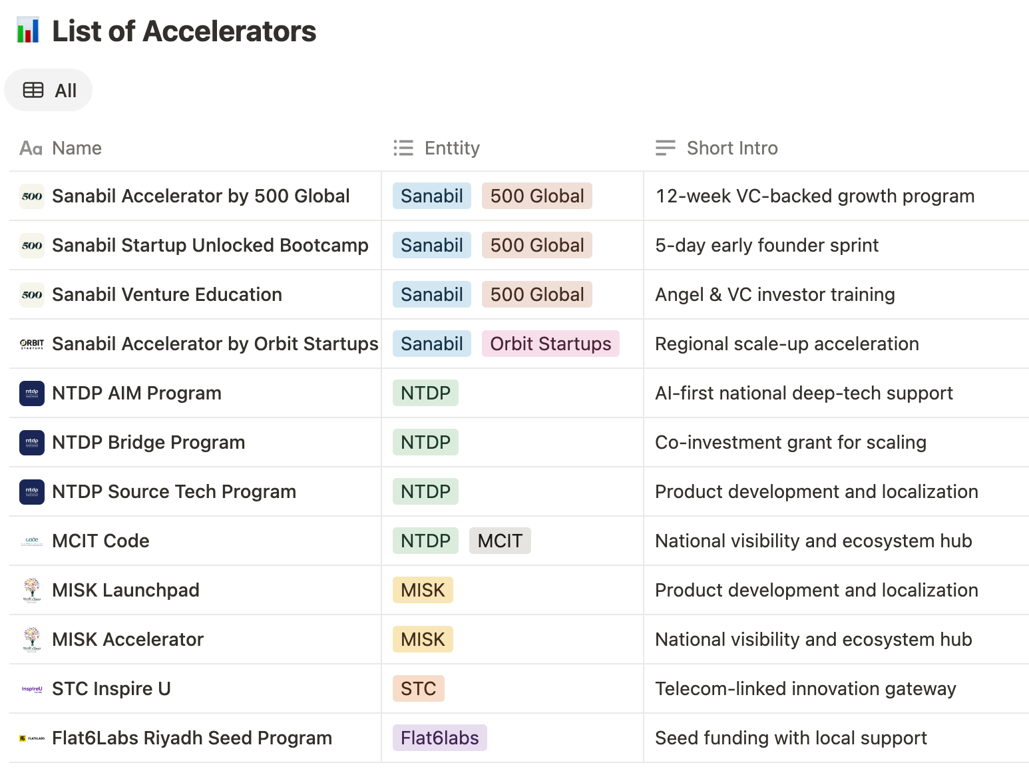The image size is (1029, 771).
Task: Click the ntdp icon of NTDP AIM Program
Action: click(32, 393)
